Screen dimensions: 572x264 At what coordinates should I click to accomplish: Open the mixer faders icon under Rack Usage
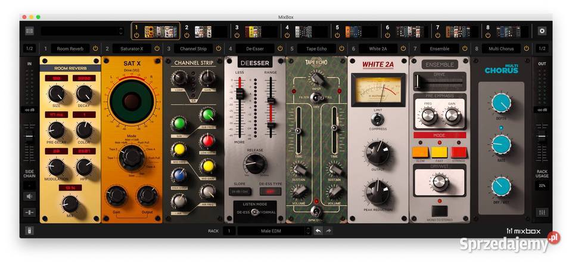coord(542,212)
